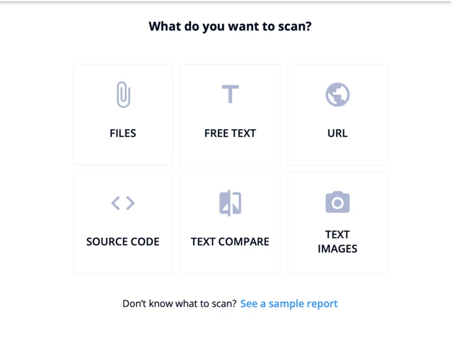Viewport: 451px width, 353px height.
Task: Select the document comparison icon on Text Compare
Action: tap(229, 202)
